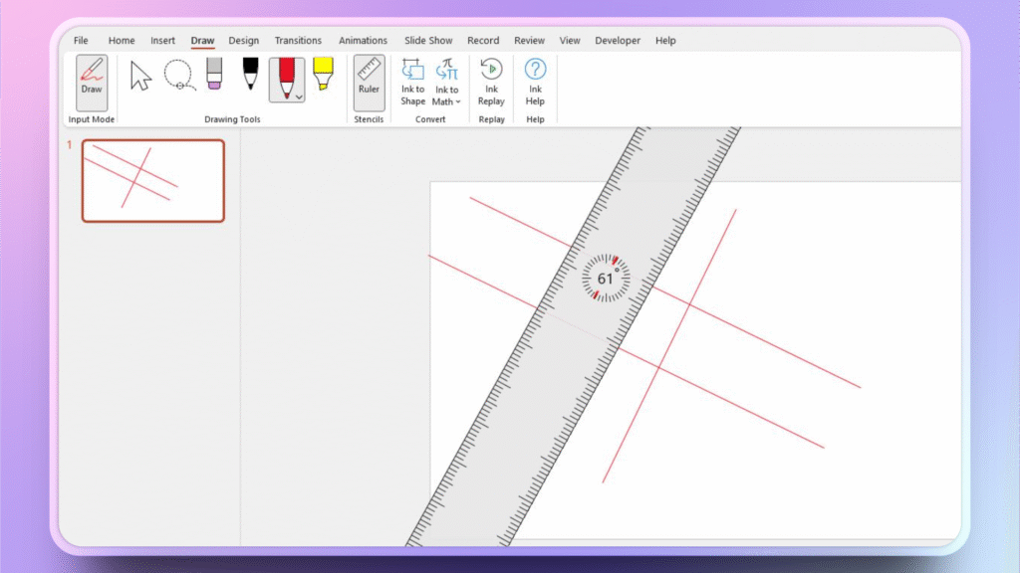
Task: Click the ruler angle dial showing 61 degrees
Action: (x=606, y=279)
